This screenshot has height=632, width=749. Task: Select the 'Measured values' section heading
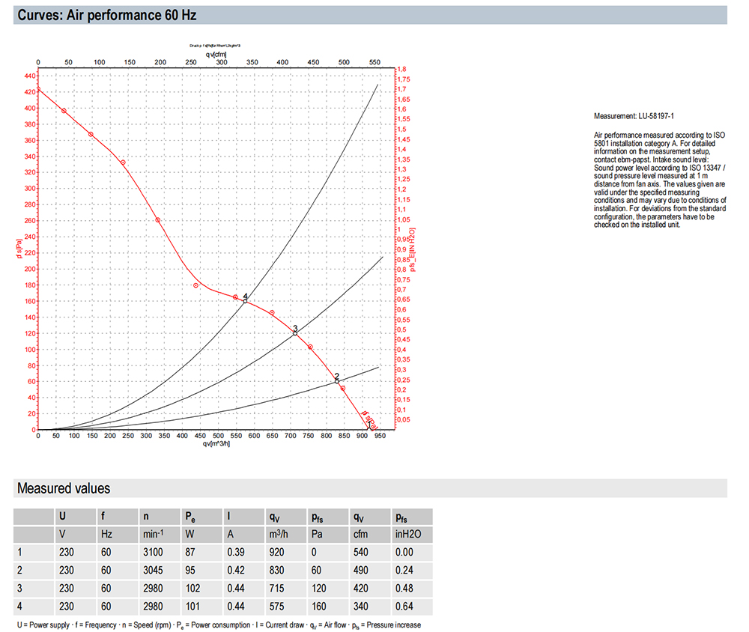click(63, 489)
